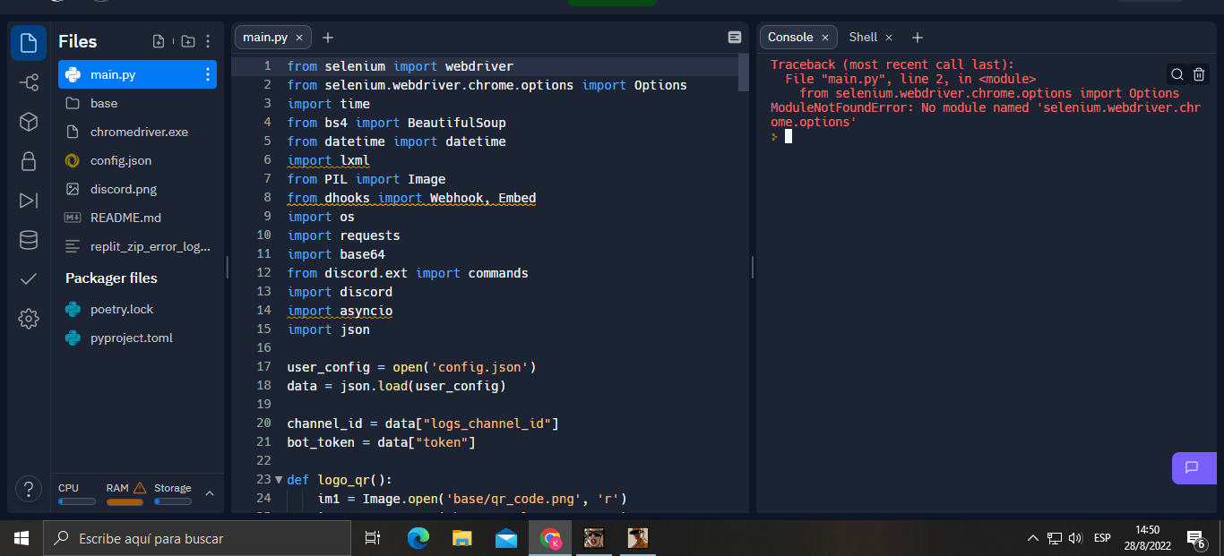
Task: Click the Packager files heading
Action: pos(111,278)
